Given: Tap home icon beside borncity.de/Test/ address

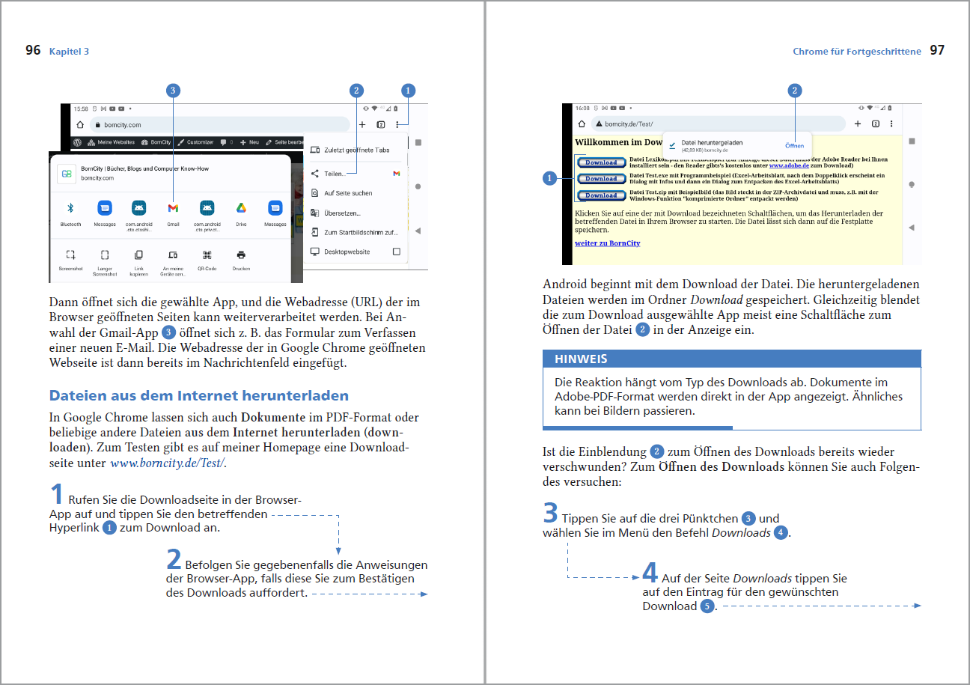Looking at the screenshot, I should click(x=582, y=124).
